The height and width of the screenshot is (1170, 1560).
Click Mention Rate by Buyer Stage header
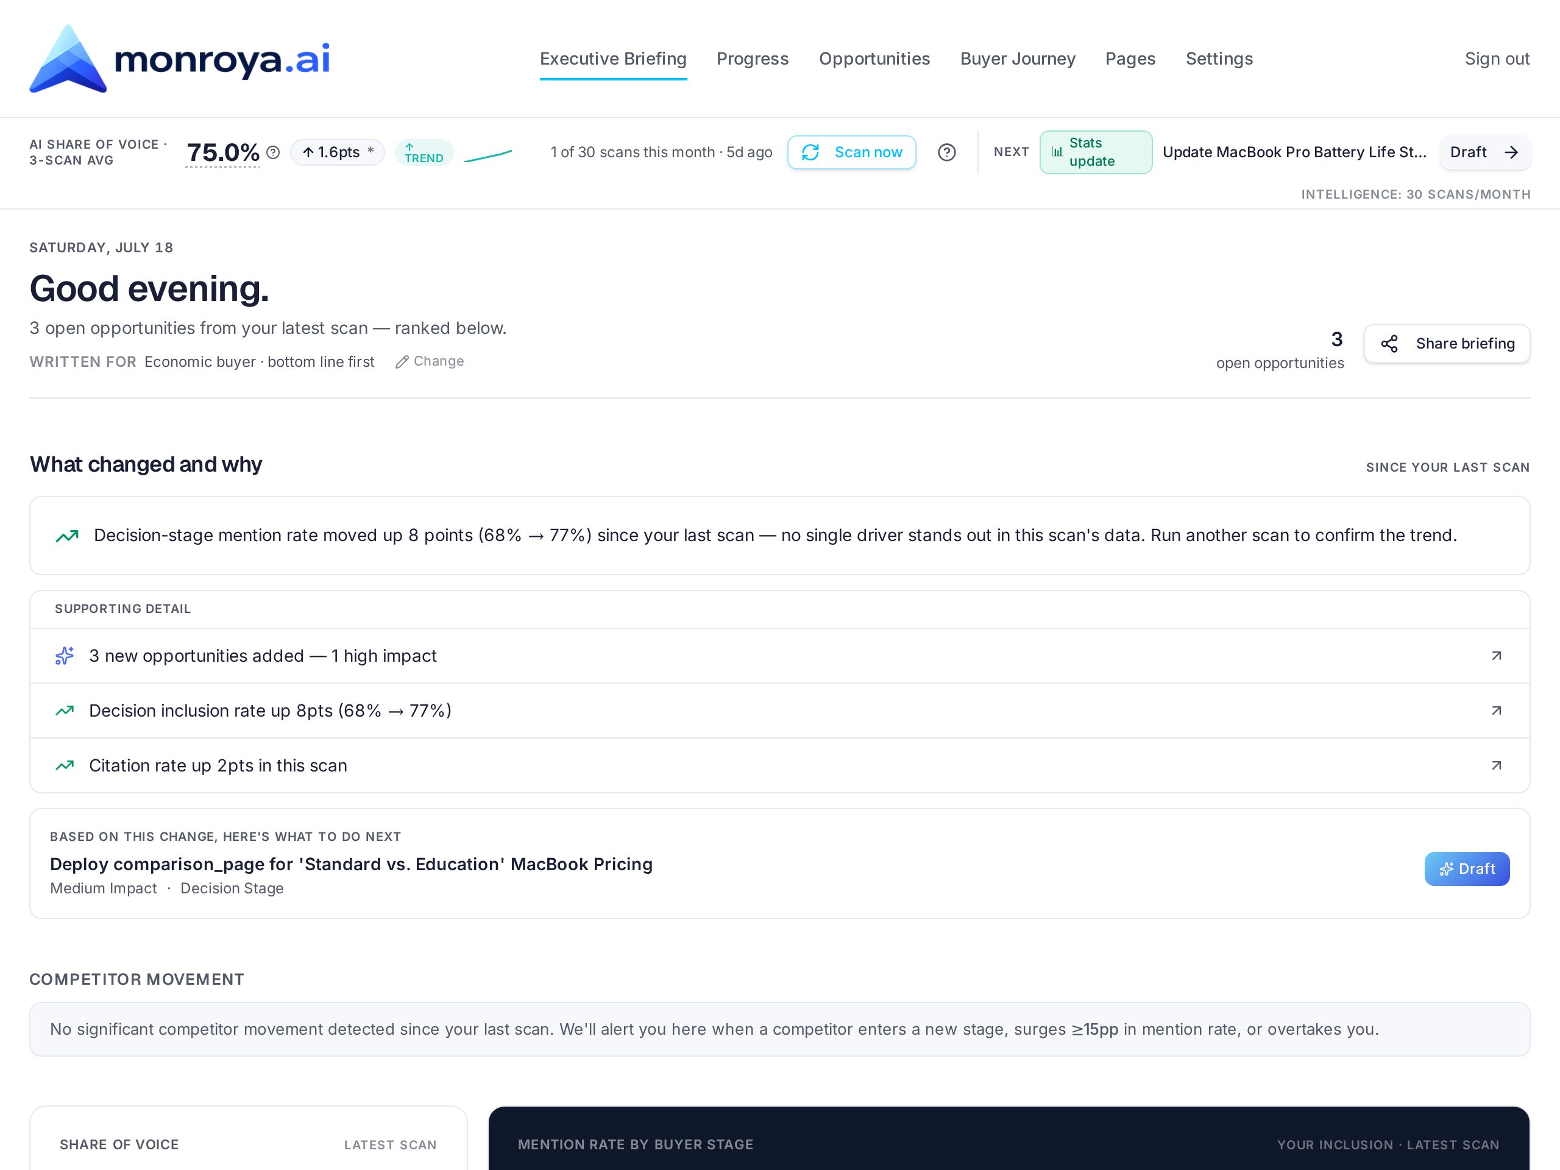(636, 1144)
